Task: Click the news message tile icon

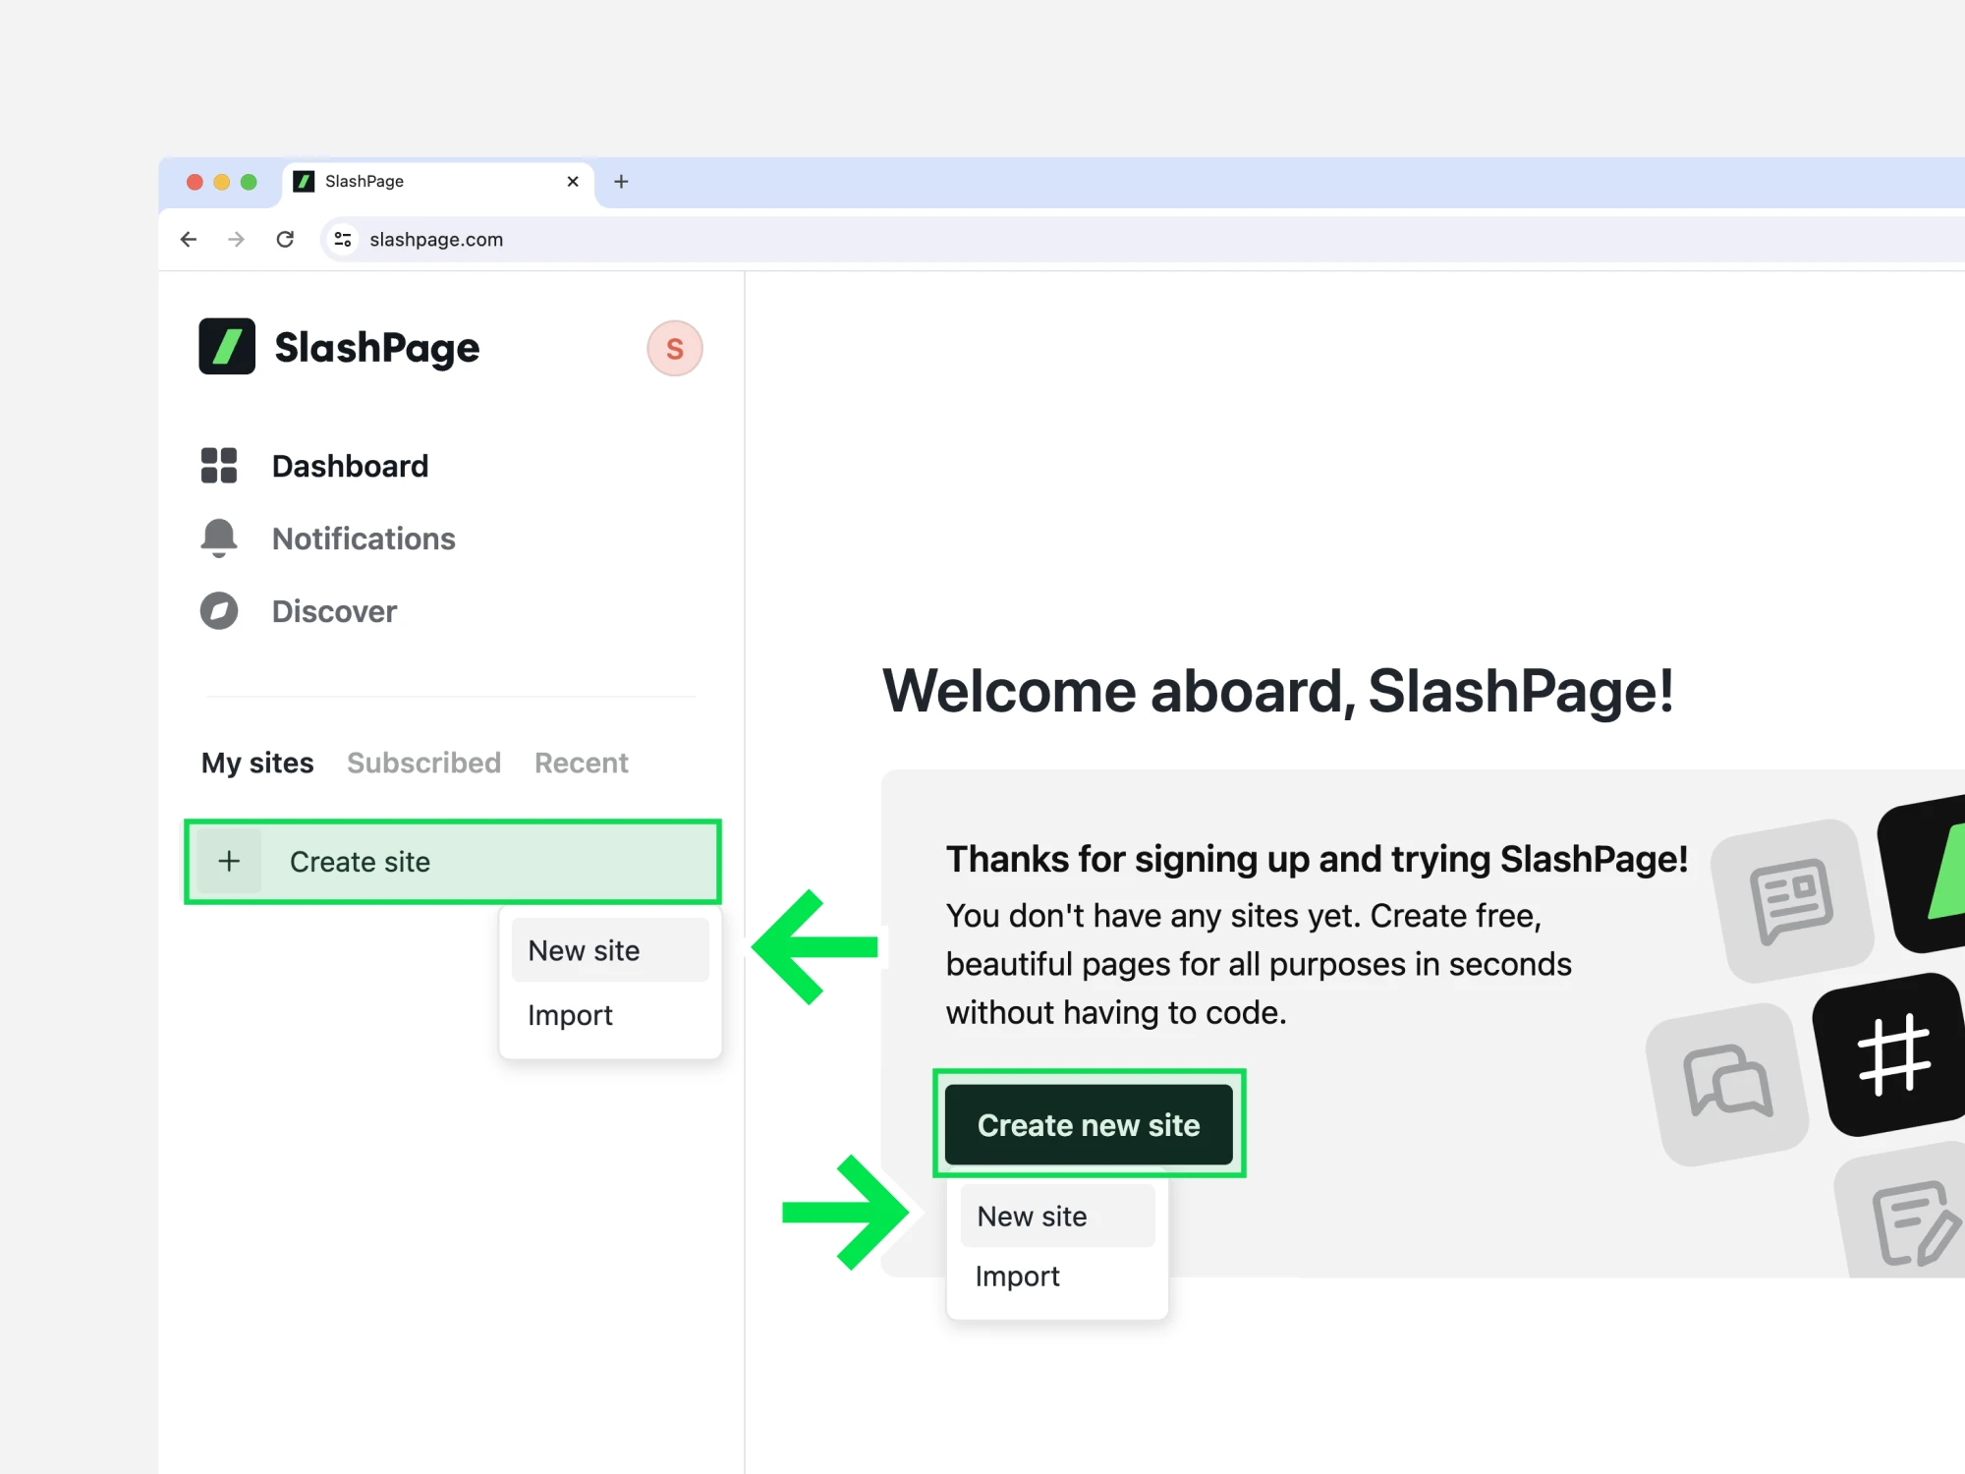Action: [1792, 900]
